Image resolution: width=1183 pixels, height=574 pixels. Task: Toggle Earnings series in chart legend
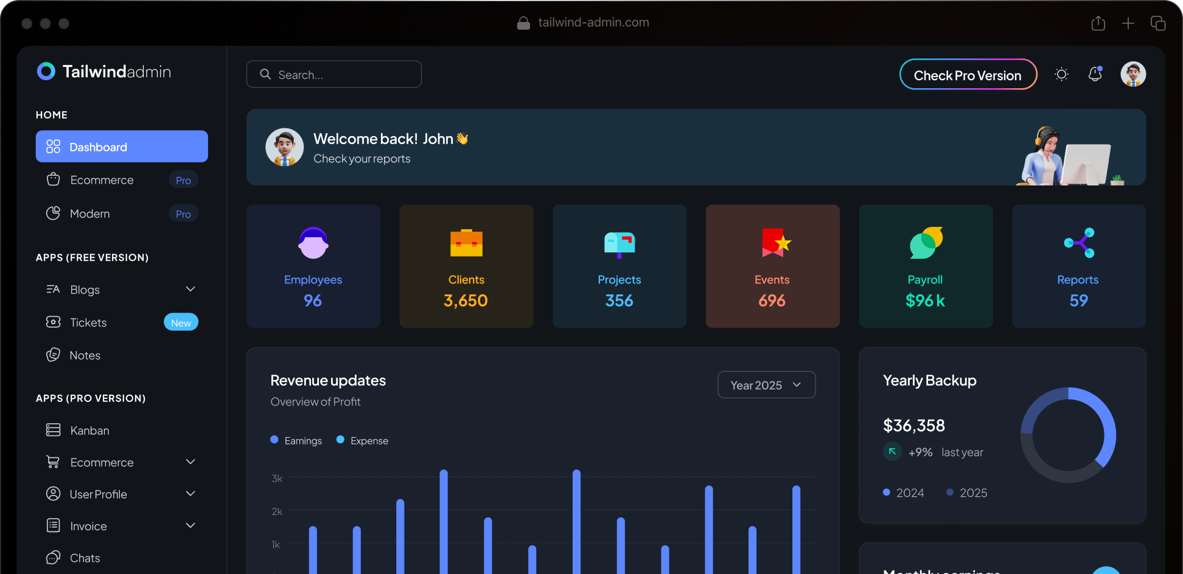[296, 441]
